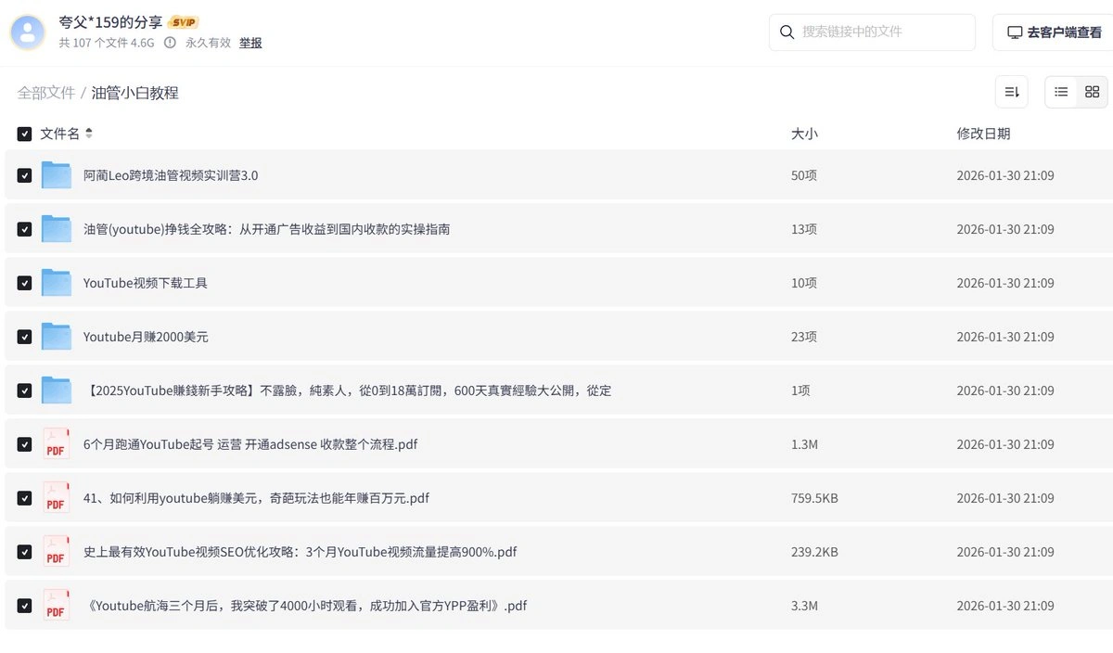The height and width of the screenshot is (653, 1113).
Task: Click the user avatar image
Action: click(x=27, y=32)
